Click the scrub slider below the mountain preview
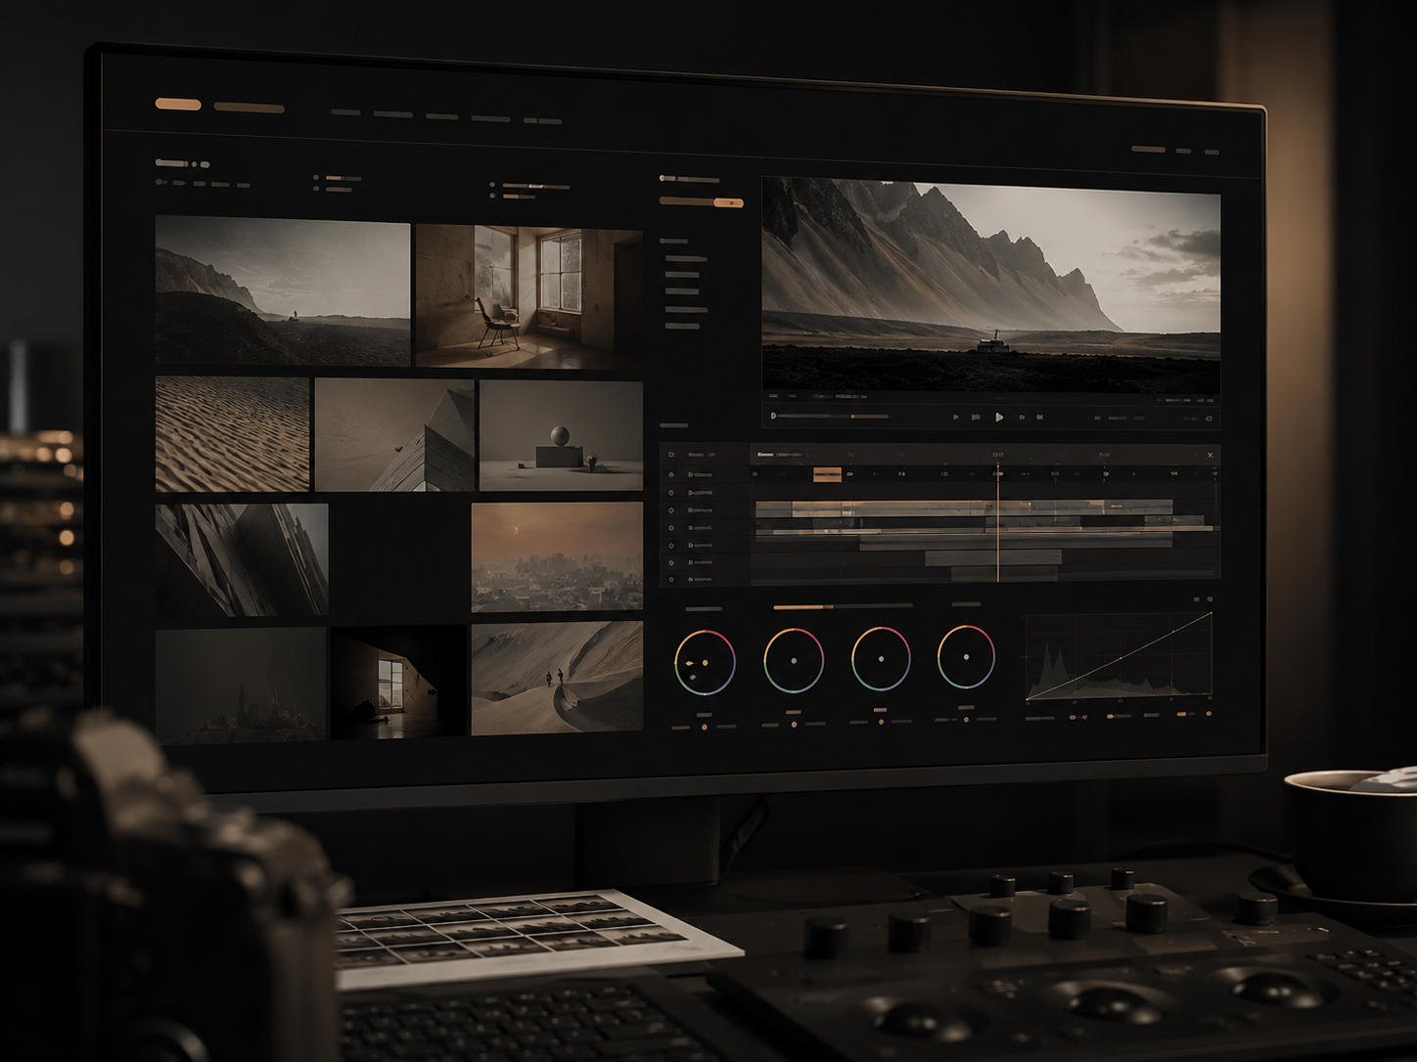Viewport: 1417px width, 1062px height. coord(832,417)
